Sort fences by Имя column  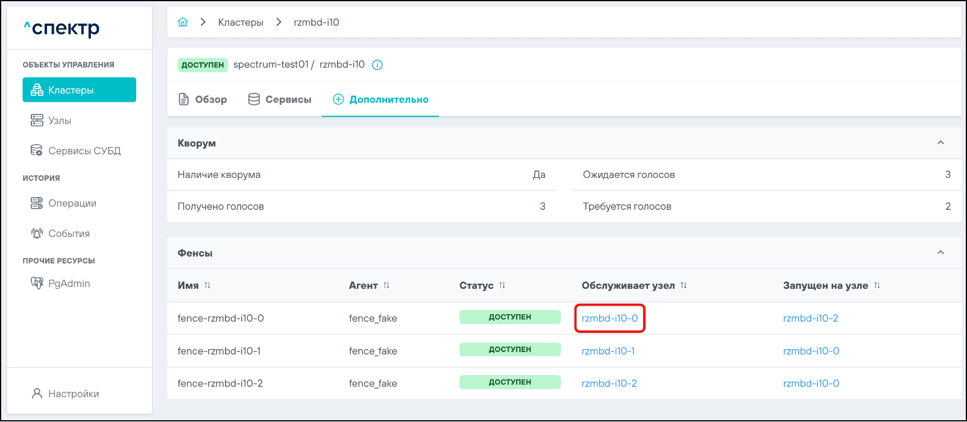(x=207, y=285)
